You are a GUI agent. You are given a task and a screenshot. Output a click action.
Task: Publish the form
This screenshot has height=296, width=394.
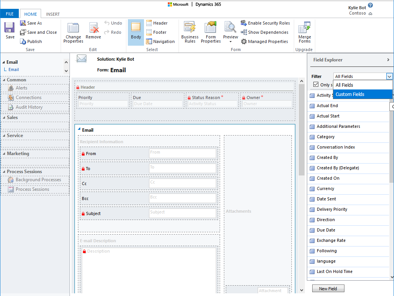pyautogui.click(x=31, y=41)
